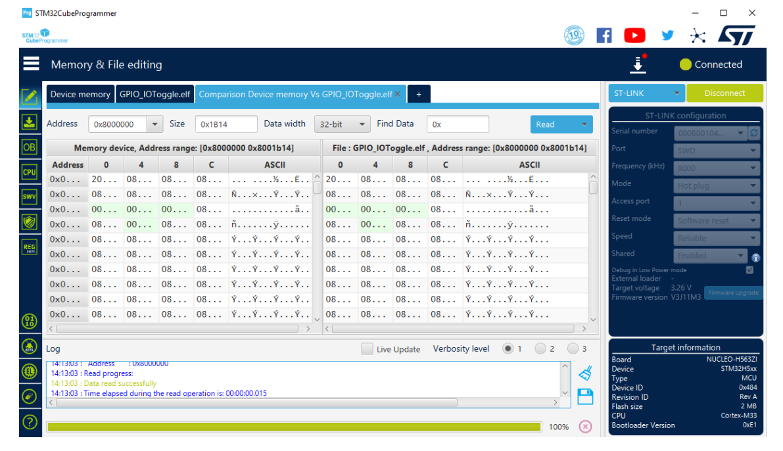Open the beta firmware sidebar icon

pyautogui.click(x=30, y=346)
